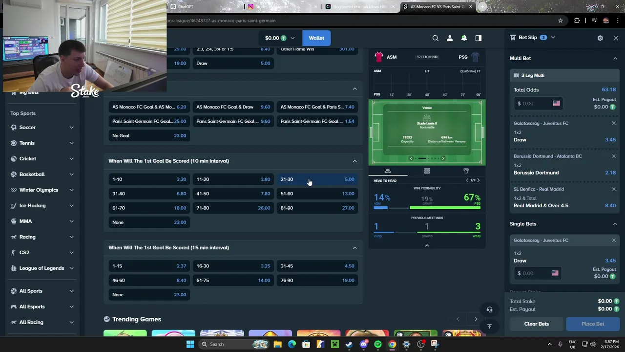Bookmark this page with star icon
Image resolution: width=625 pixels, height=352 pixels.
(x=561, y=21)
